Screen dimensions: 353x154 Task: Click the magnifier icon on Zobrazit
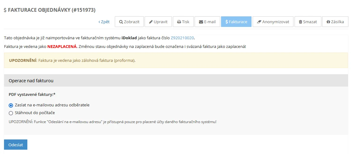point(121,22)
